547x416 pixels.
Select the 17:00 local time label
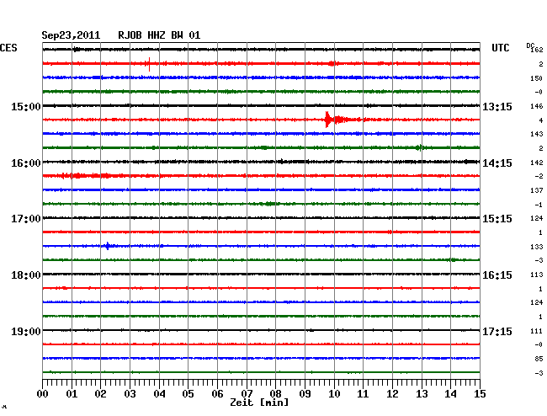(x=26, y=219)
